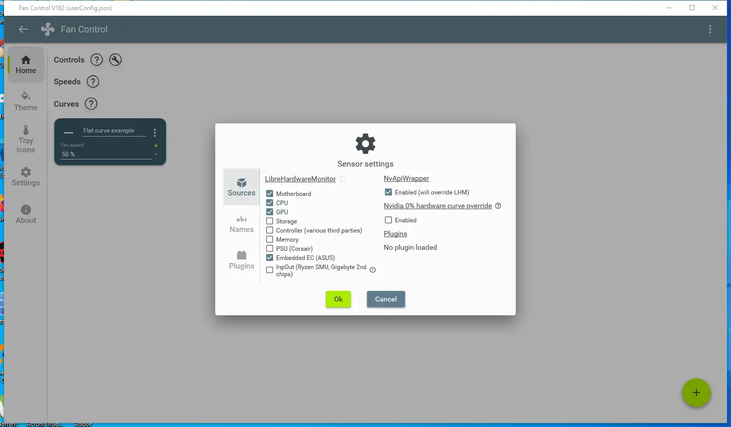This screenshot has width=731, height=427.
Task: Enable Controller (various third parties) checkbox
Action: click(x=270, y=231)
